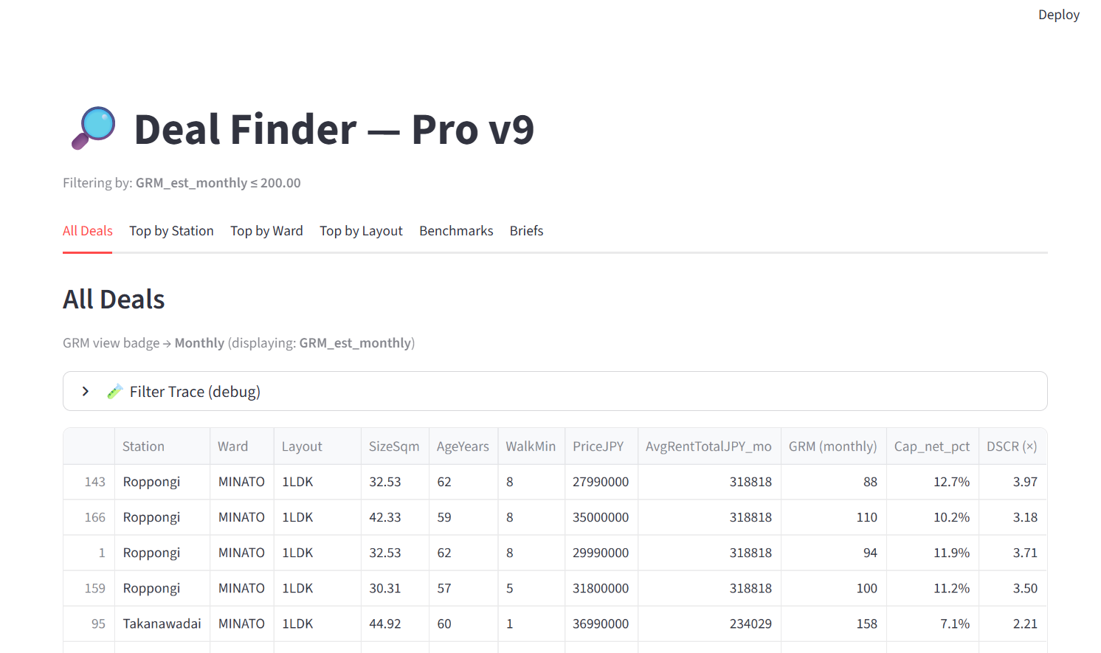Open the Top by Ward tab

tap(266, 230)
